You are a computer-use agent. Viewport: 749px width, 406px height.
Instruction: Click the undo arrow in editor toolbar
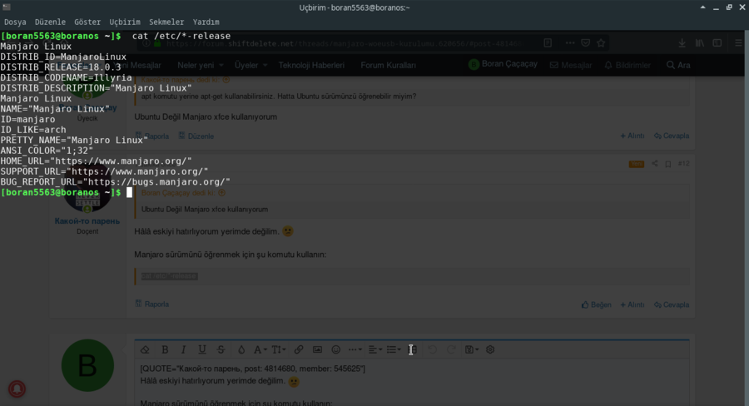click(432, 349)
